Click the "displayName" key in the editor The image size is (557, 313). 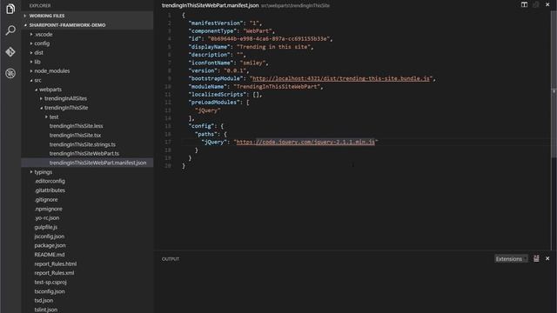pos(209,47)
